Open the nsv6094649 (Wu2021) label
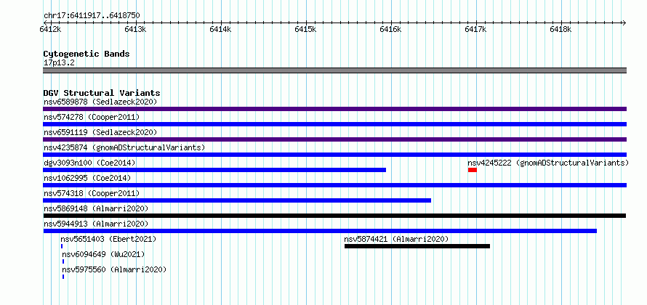The height and width of the screenshot is (305, 647). coord(103,254)
